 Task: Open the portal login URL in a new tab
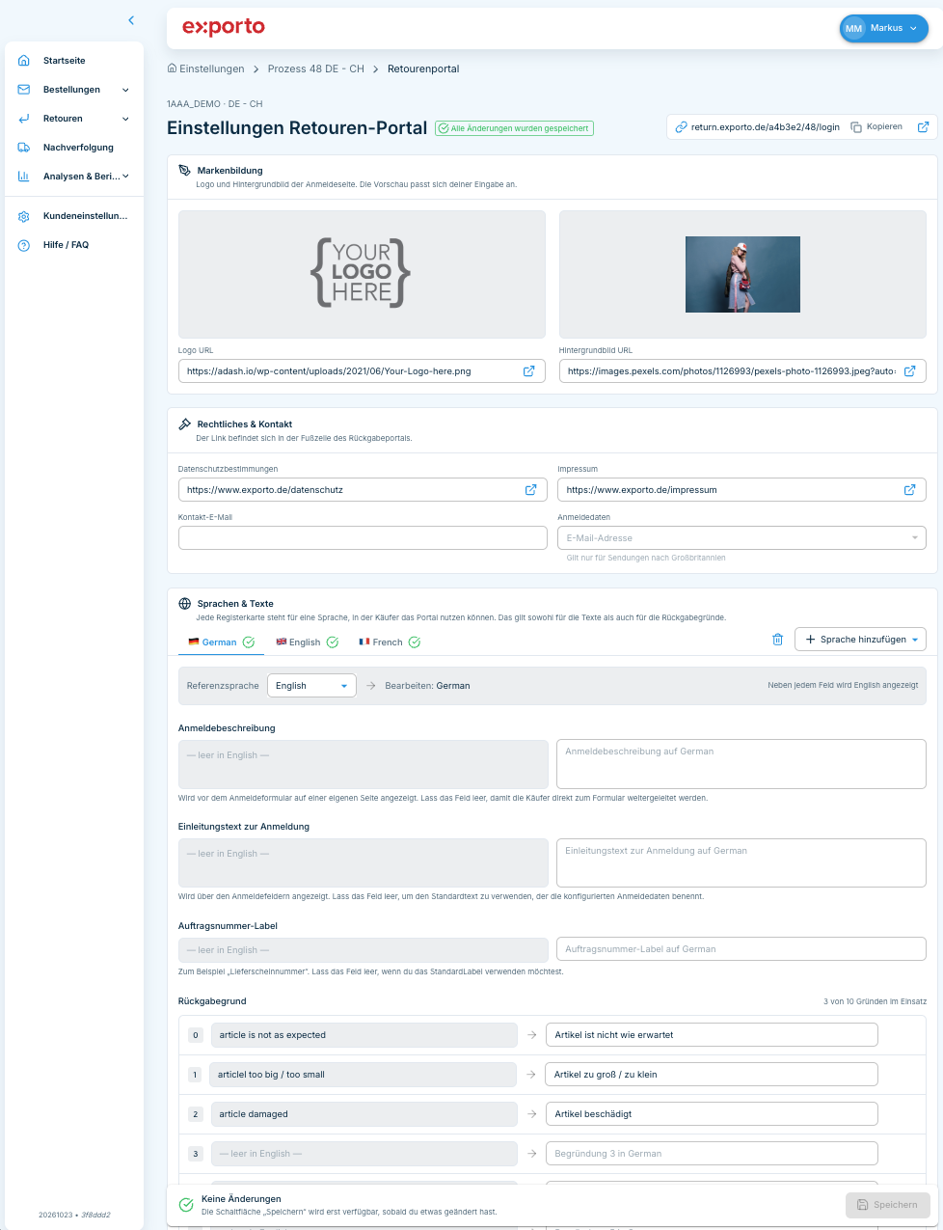point(923,127)
